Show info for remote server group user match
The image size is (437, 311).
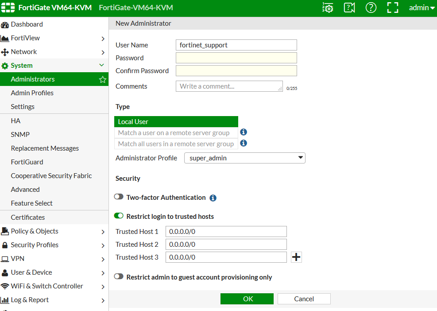click(244, 132)
